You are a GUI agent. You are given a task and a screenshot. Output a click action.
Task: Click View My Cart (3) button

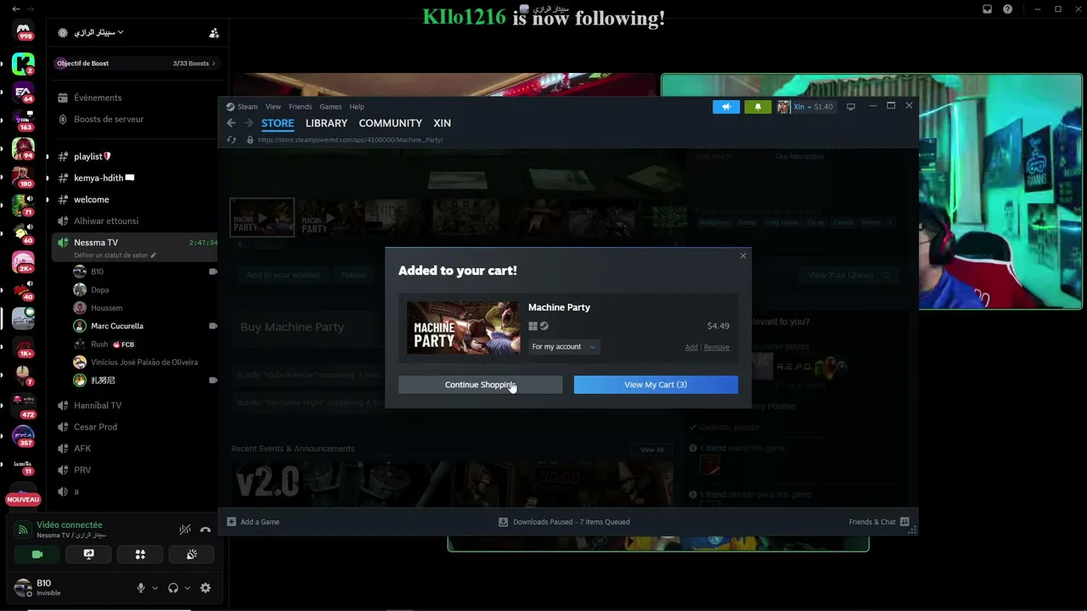656,384
